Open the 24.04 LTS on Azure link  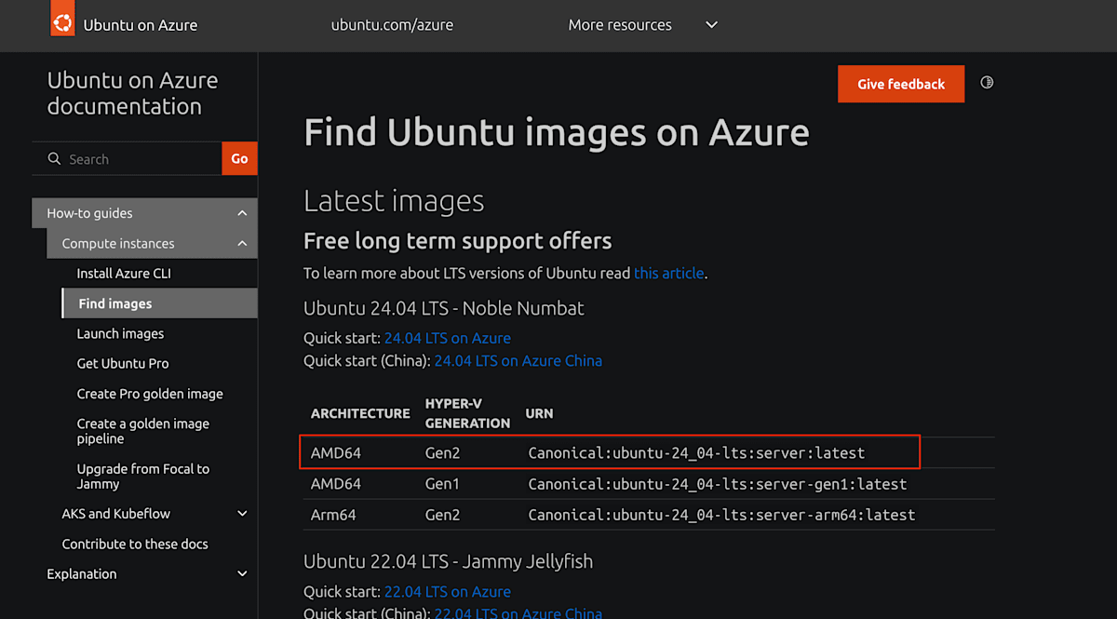click(x=448, y=338)
